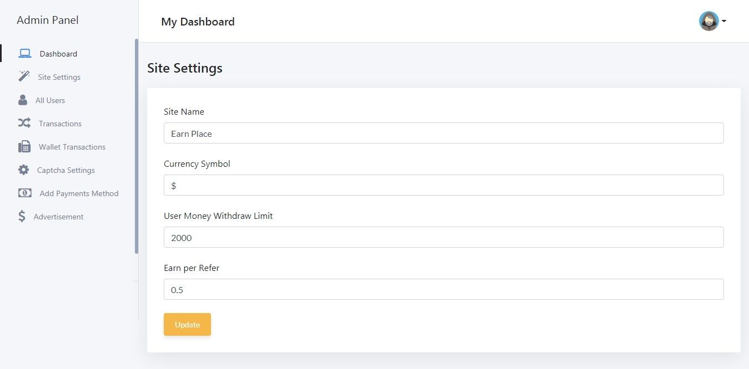749x369 pixels.
Task: Click the profile avatar picture
Action: tap(708, 21)
